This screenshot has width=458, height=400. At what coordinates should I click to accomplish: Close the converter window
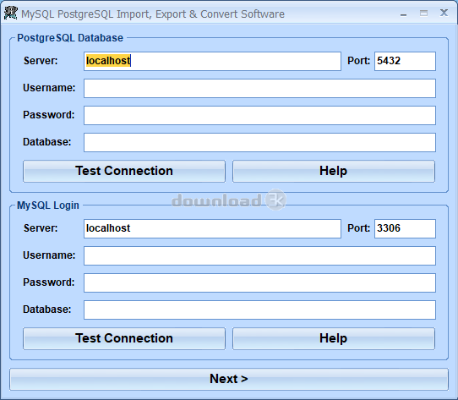(x=444, y=13)
